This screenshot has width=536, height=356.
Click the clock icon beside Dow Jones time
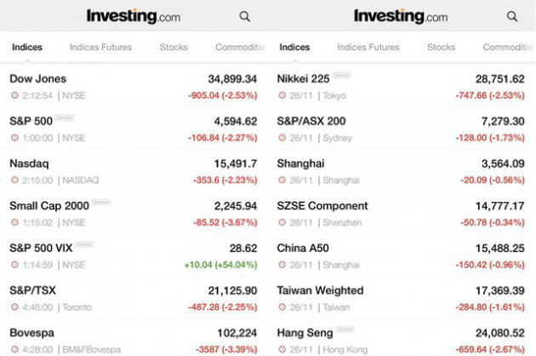[x=14, y=95]
